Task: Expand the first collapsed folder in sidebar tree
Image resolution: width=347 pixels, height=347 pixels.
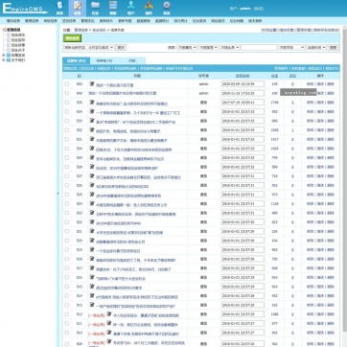Action: pyautogui.click(x=4, y=55)
